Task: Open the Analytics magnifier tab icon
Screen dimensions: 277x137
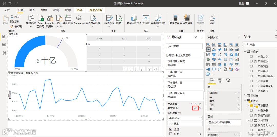Action: click(x=228, y=81)
